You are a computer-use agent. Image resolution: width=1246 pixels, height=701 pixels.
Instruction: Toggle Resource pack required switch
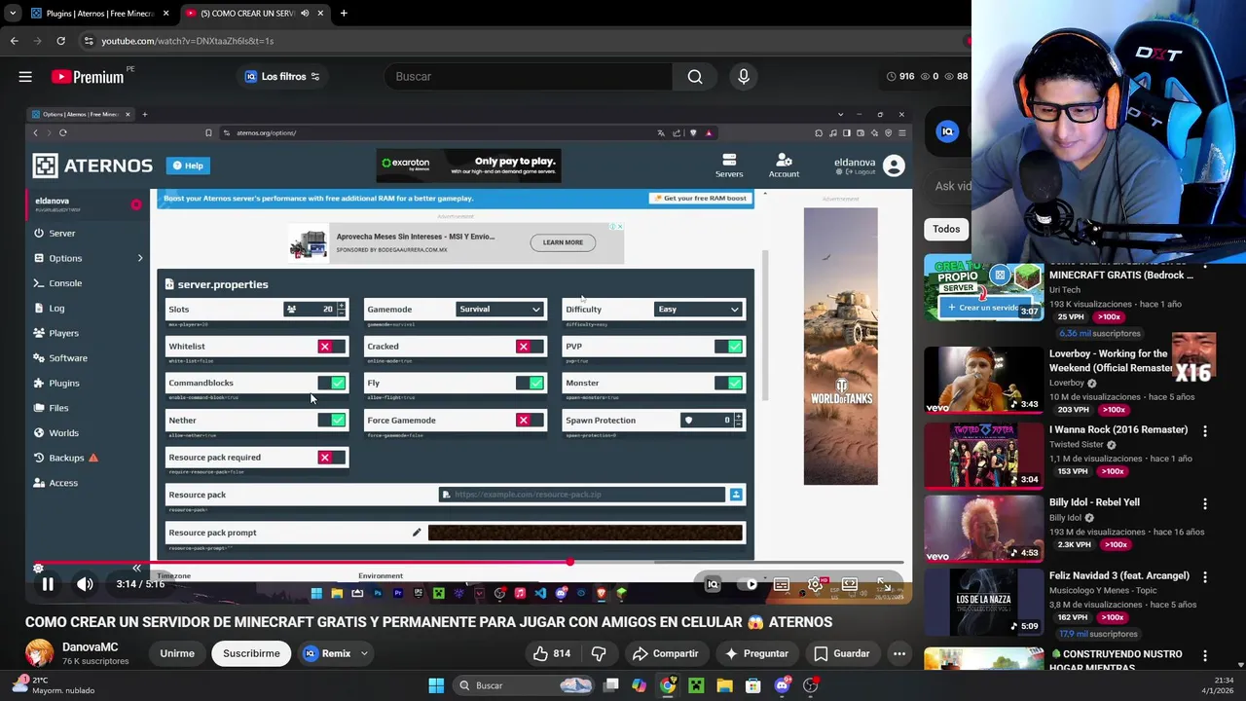click(x=331, y=458)
